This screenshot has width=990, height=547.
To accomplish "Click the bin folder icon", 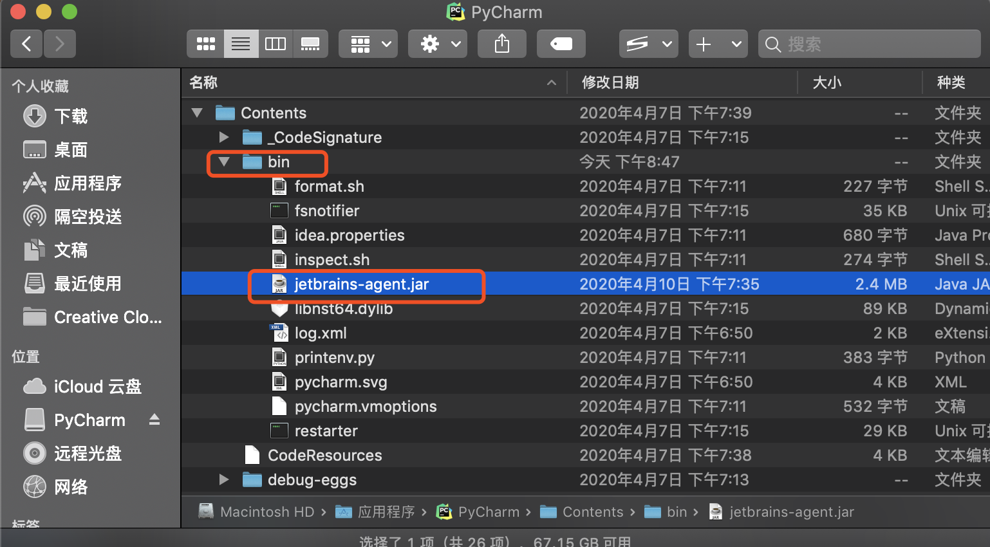I will 252,162.
